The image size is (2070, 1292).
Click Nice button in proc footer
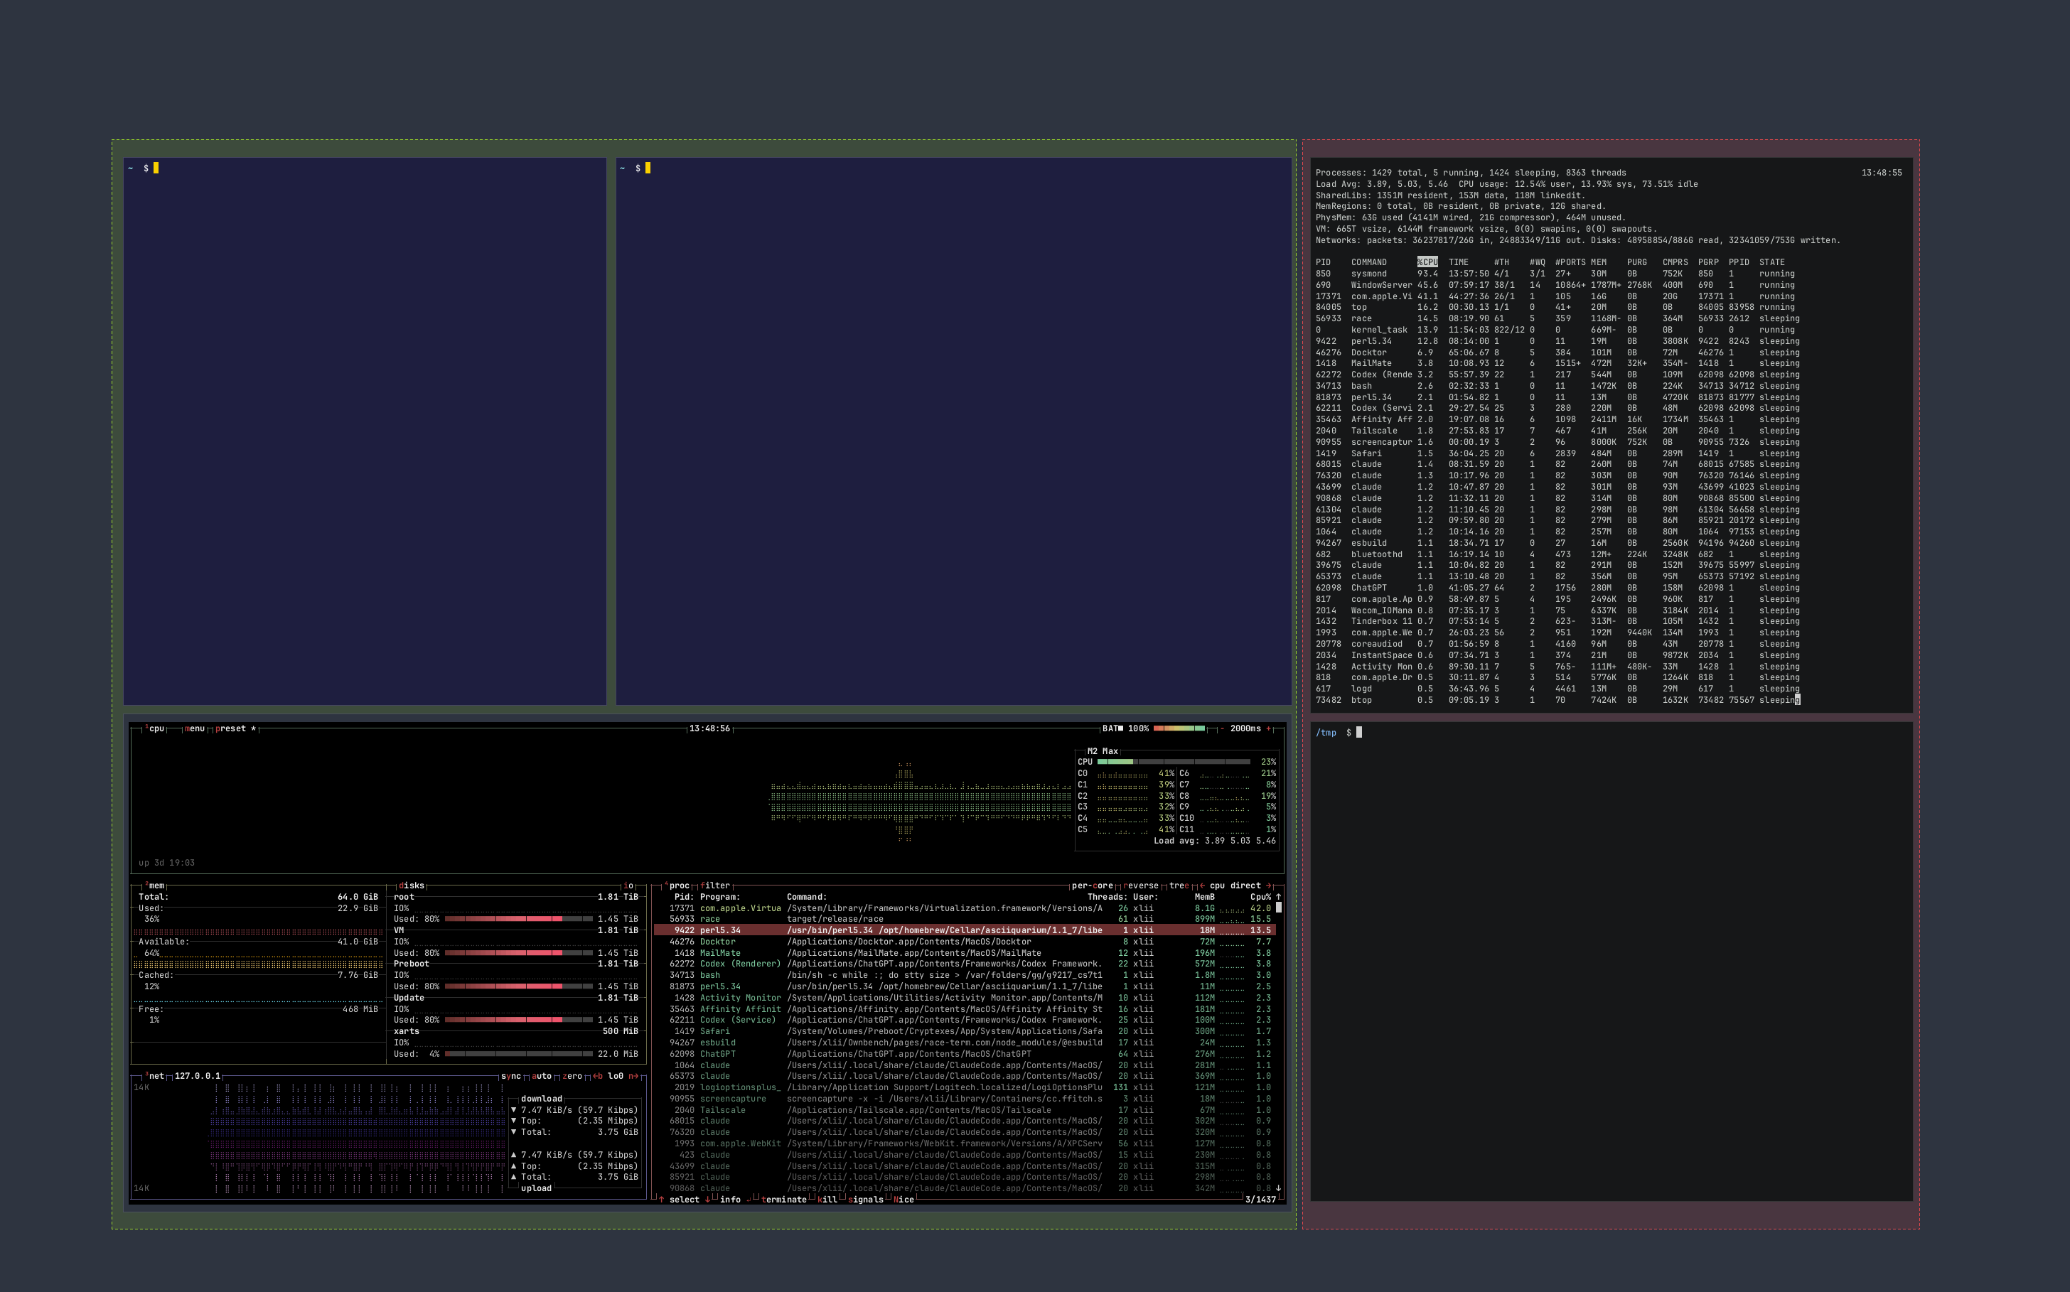click(903, 1200)
